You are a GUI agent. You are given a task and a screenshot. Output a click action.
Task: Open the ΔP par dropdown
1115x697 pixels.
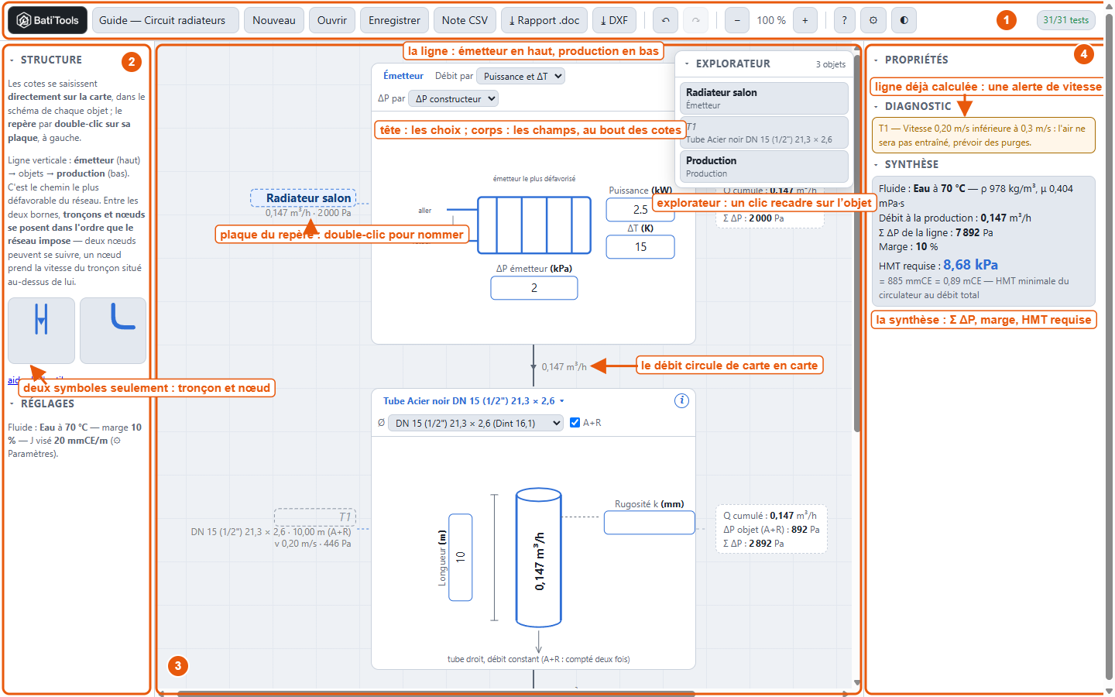pos(453,98)
